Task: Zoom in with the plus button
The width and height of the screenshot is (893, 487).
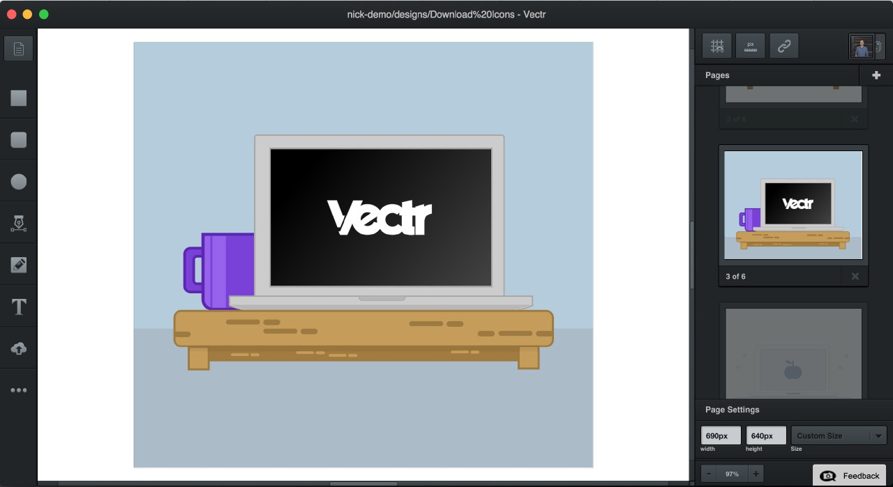Action: (x=756, y=474)
